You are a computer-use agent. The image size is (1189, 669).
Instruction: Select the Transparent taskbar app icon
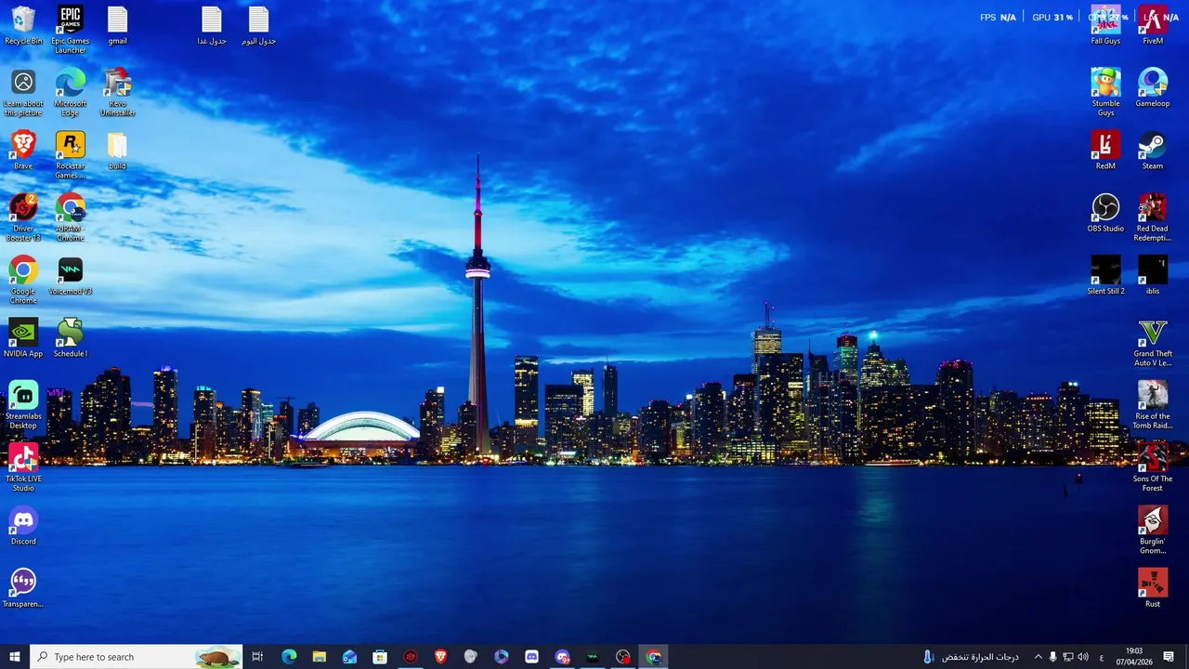coord(23,588)
